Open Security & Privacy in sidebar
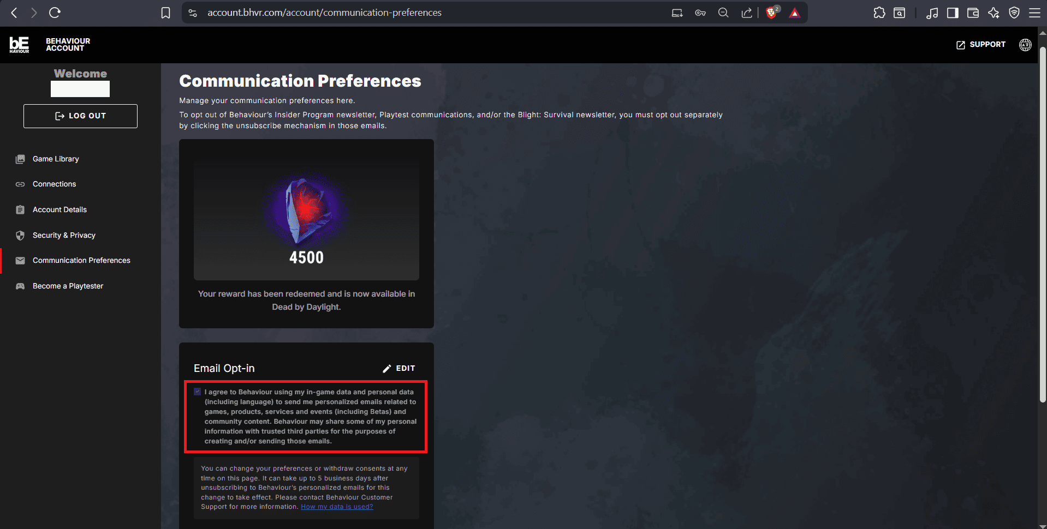 tap(64, 235)
